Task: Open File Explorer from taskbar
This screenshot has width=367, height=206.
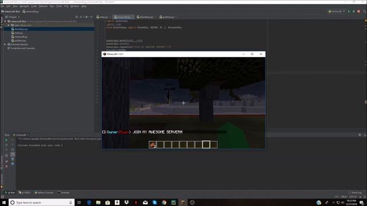Action: coord(98,203)
